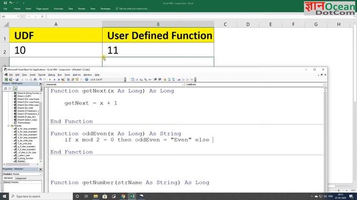Click the code window vertical scrollbar
This screenshot has height=200, width=357.
click(x=325, y=141)
